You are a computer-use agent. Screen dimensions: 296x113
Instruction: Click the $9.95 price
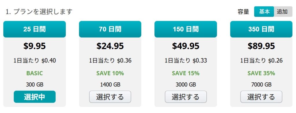pyautogui.click(x=35, y=46)
